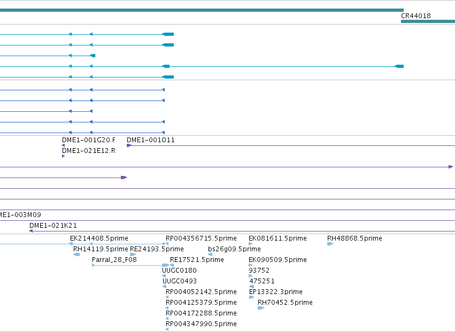The width and height of the screenshot is (455, 332).
Task: Select the EK081611.5prime label
Action: click(277, 238)
